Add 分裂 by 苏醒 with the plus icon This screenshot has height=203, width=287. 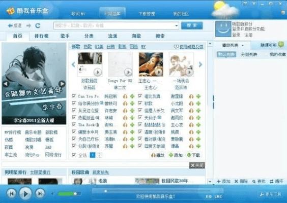point(132,146)
